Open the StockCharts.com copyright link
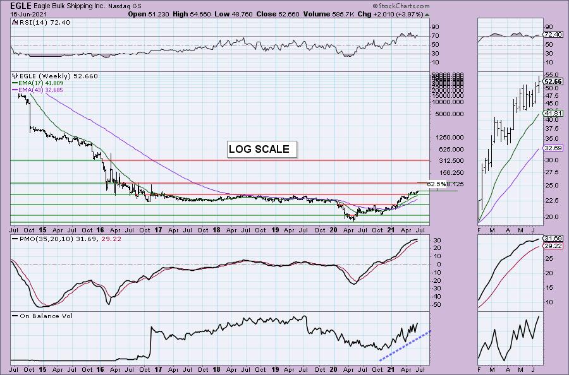Viewport: 569px width, 375px height. pos(401,6)
